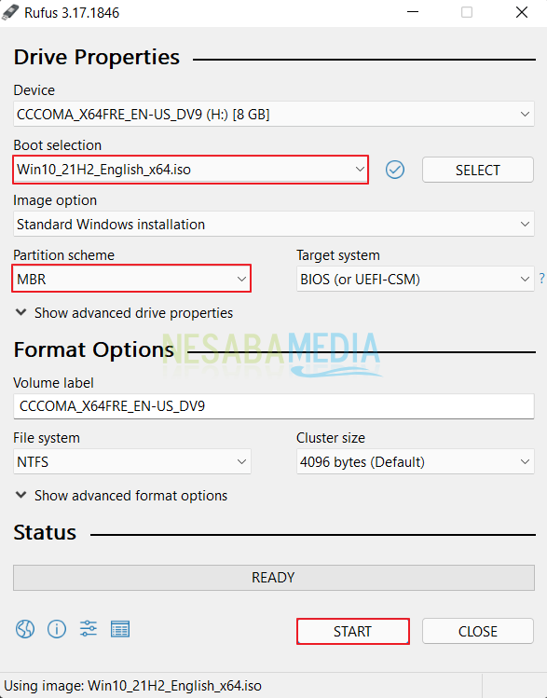Screen dimensions: 547x698
Task: Click the READY status progress bar
Action: click(x=274, y=578)
